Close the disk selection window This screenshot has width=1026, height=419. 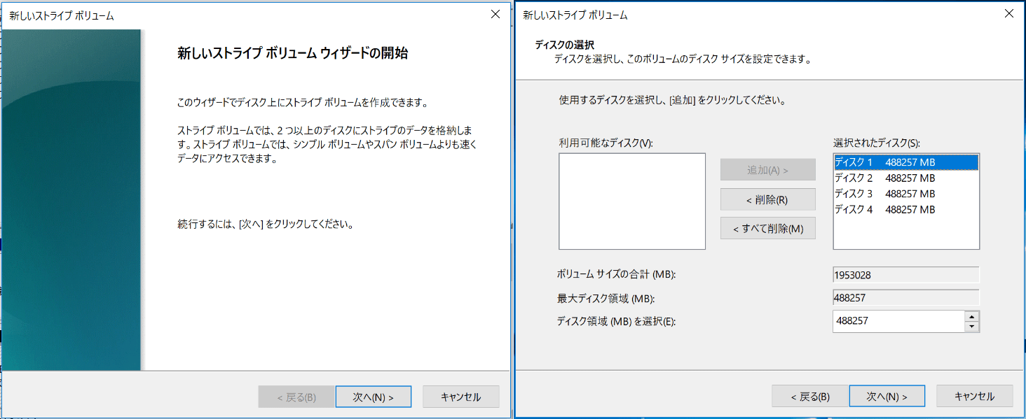[1008, 14]
